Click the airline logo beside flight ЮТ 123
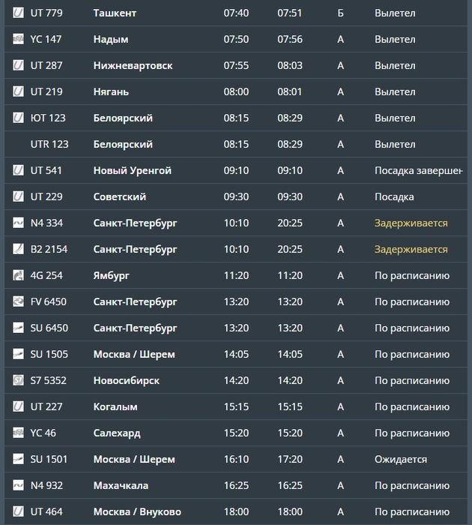The width and height of the screenshot is (472, 525). coord(18,118)
